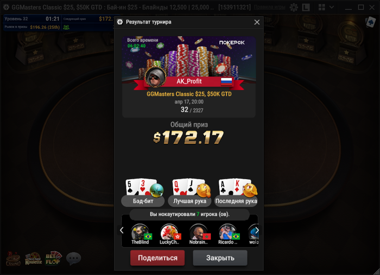Click the L layout icon in title bar
This screenshot has width=380, height=275.
tap(306, 8)
